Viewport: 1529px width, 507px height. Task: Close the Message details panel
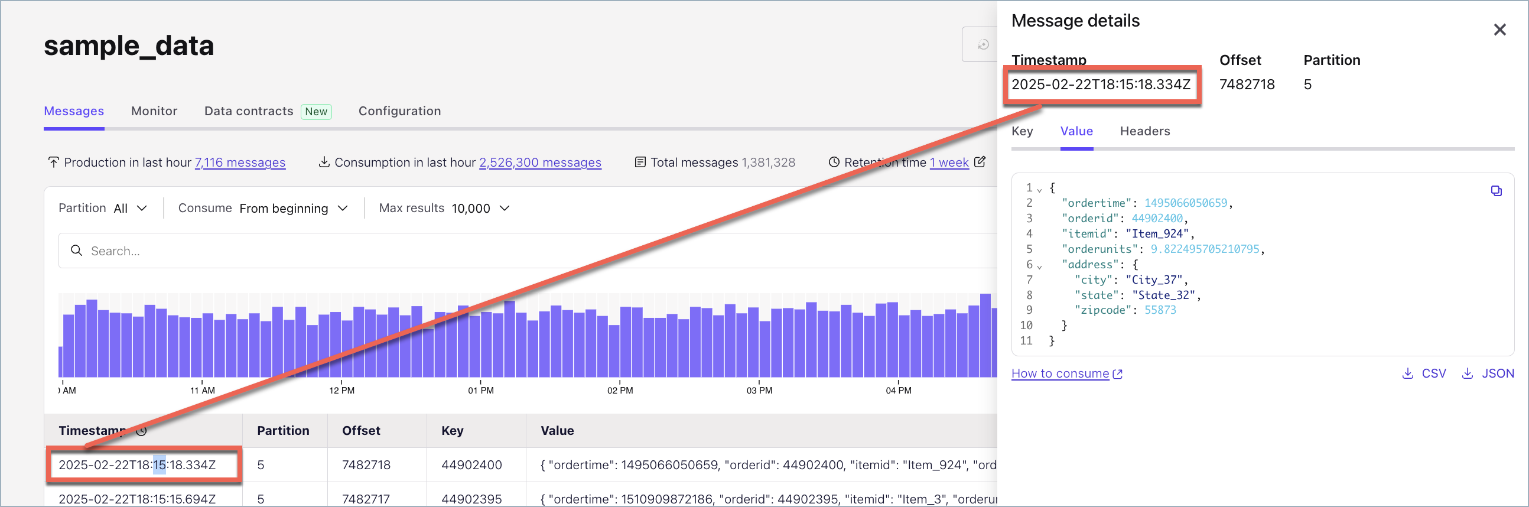pos(1499,30)
